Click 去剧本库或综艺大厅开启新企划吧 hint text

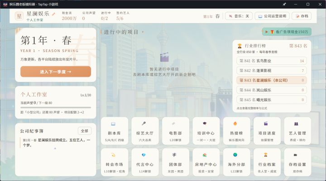[164, 74]
